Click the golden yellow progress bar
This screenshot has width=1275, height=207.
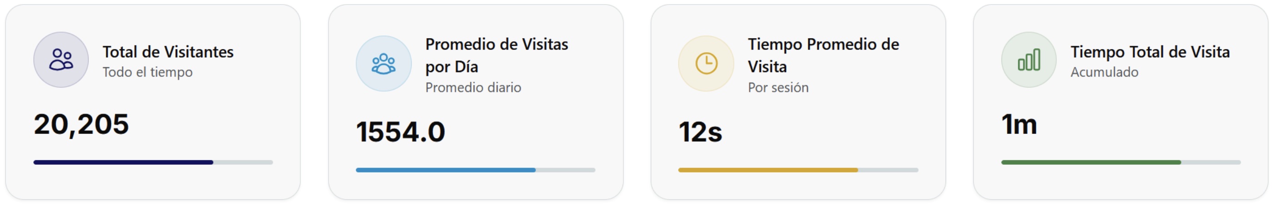pyautogui.click(x=767, y=170)
